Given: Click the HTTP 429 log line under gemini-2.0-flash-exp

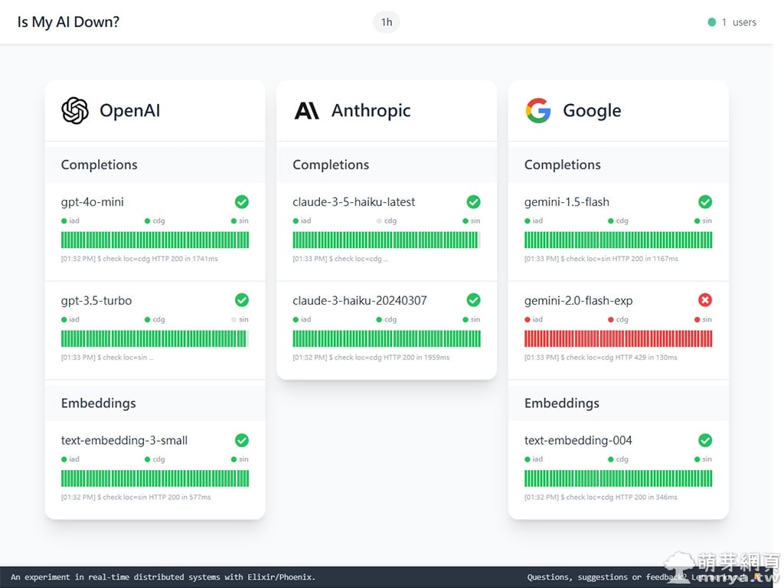Looking at the screenshot, I should pos(600,358).
